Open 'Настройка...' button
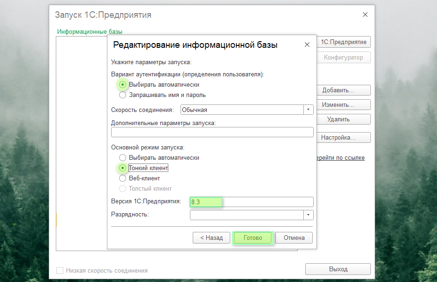The height and width of the screenshot is (282, 437). [344, 138]
